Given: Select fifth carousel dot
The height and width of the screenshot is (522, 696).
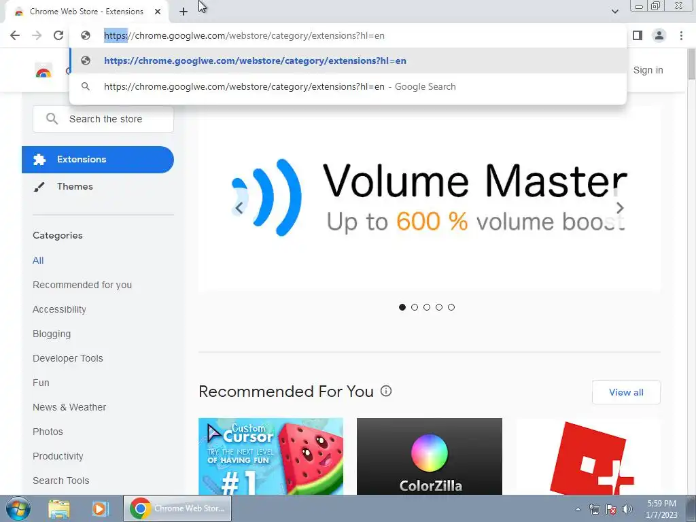Looking at the screenshot, I should 451,307.
